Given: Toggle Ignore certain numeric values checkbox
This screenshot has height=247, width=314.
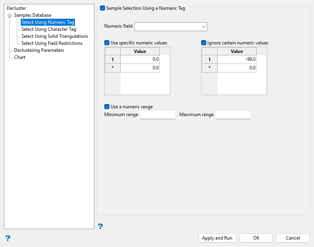Looking at the screenshot, I should pos(203,43).
